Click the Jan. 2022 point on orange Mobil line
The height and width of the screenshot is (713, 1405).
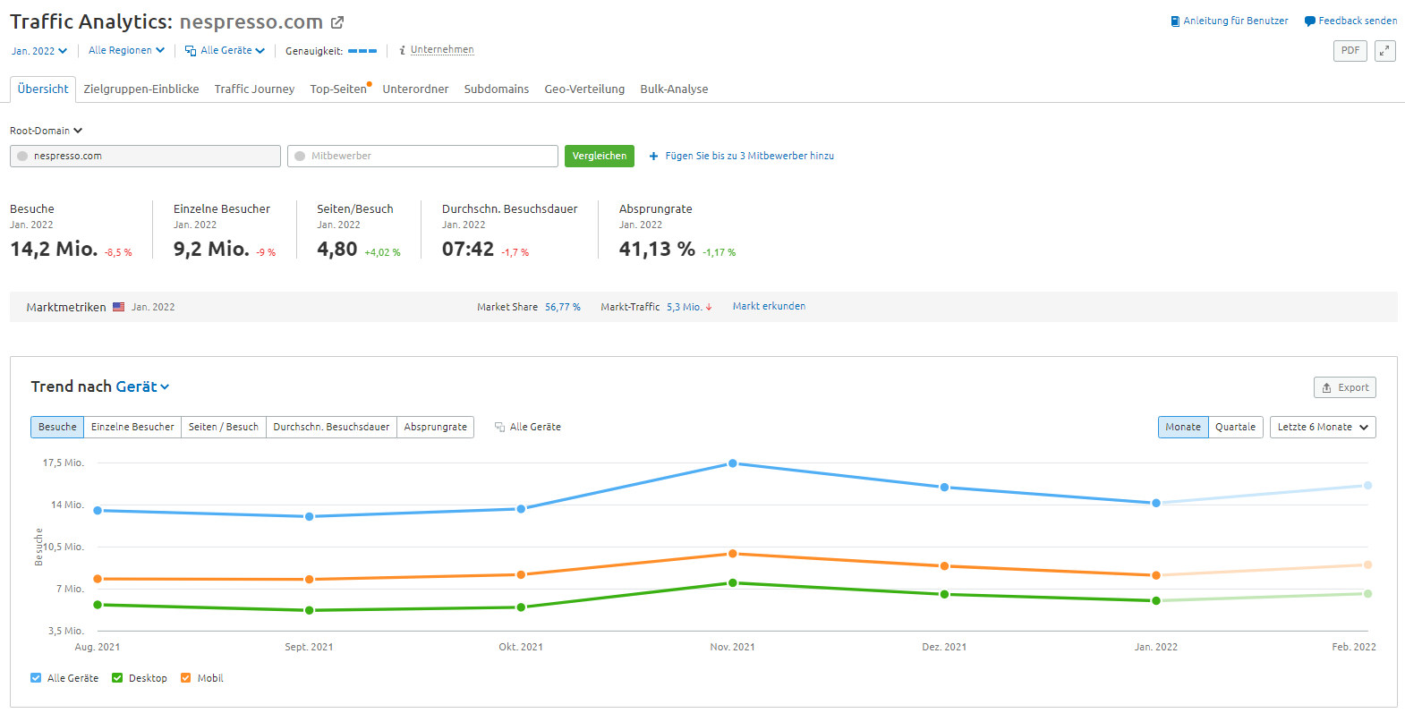click(x=1156, y=575)
